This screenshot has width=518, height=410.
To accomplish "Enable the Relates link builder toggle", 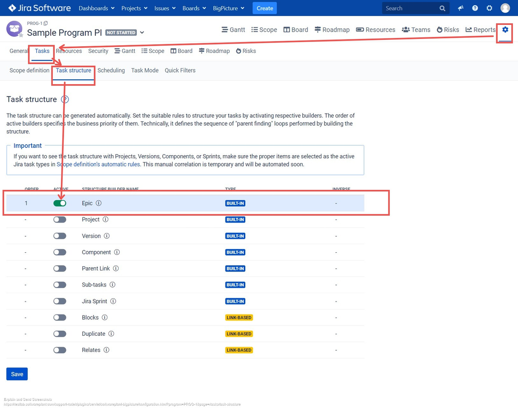I will (x=60, y=350).
